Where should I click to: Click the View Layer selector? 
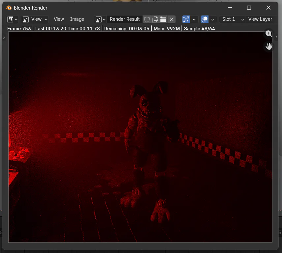pos(260,19)
